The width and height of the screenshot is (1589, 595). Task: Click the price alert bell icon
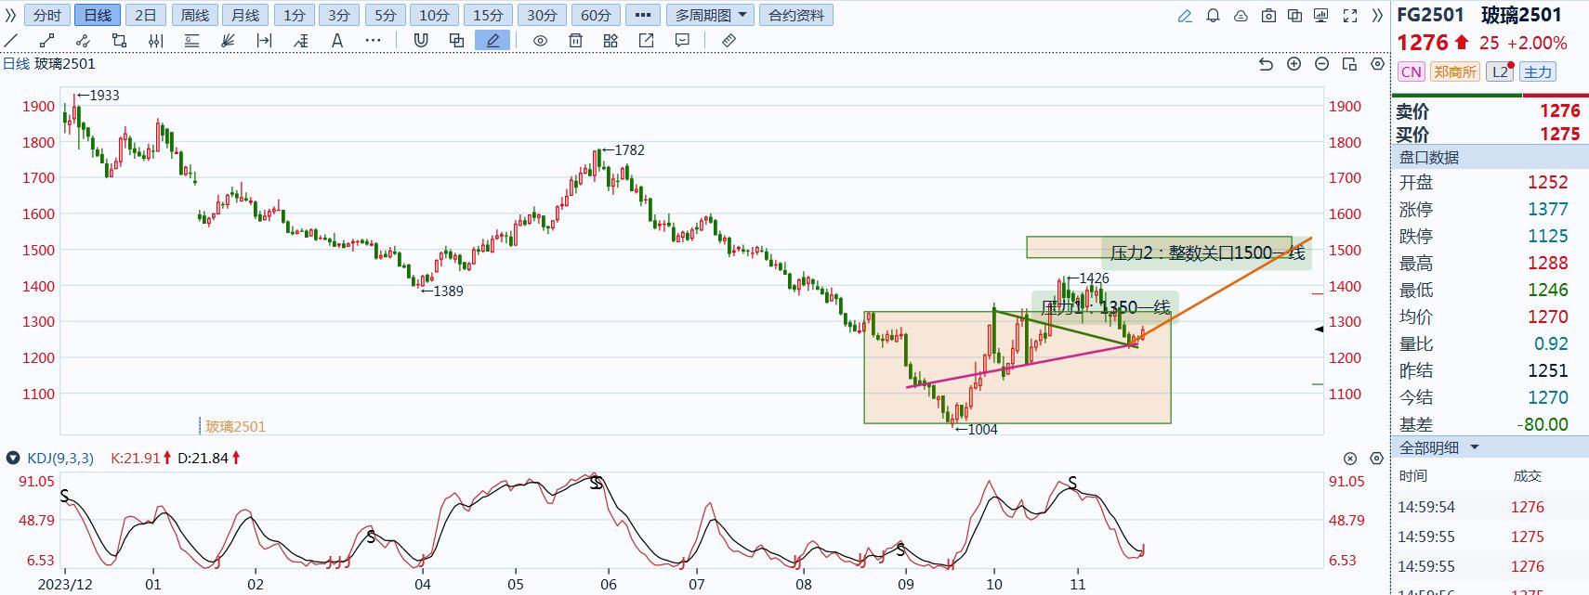point(1213,16)
